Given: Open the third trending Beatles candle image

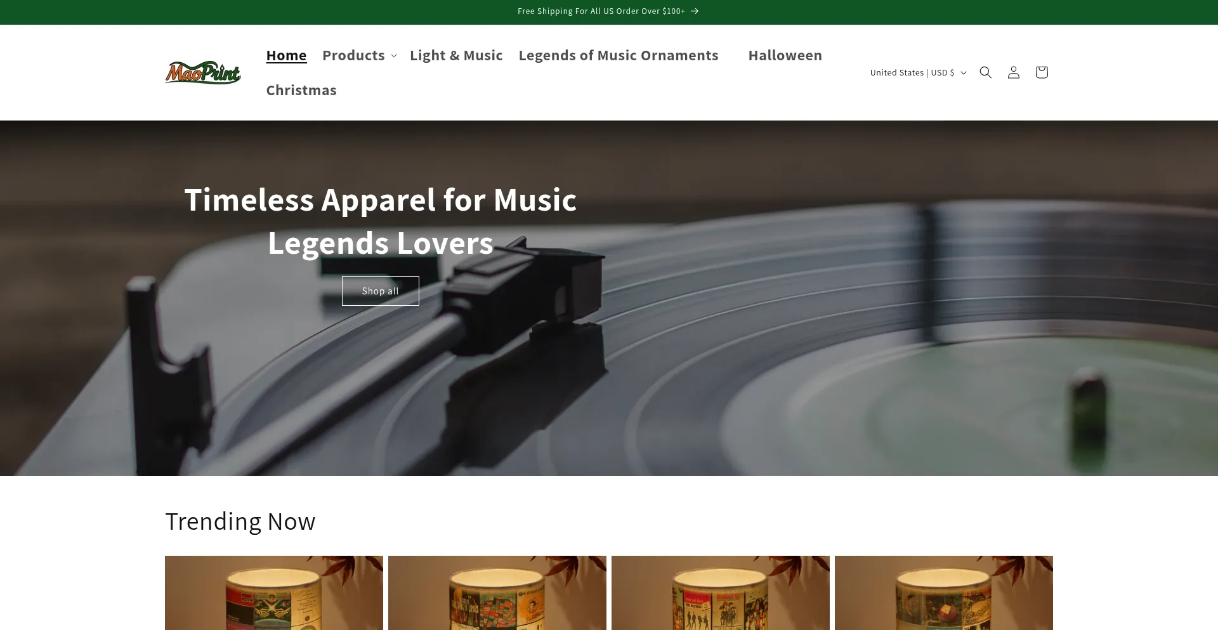Looking at the screenshot, I should (x=721, y=593).
